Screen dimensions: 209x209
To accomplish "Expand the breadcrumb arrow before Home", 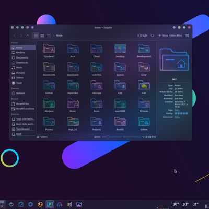I will point(54,36).
